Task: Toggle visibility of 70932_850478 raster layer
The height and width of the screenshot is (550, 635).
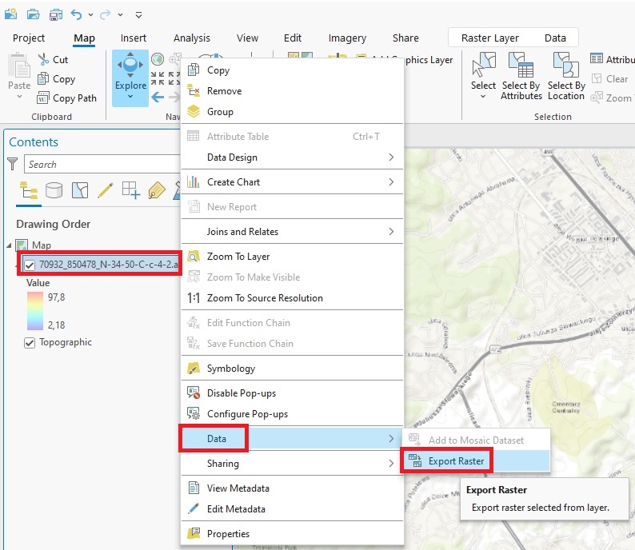Action: 30,265
